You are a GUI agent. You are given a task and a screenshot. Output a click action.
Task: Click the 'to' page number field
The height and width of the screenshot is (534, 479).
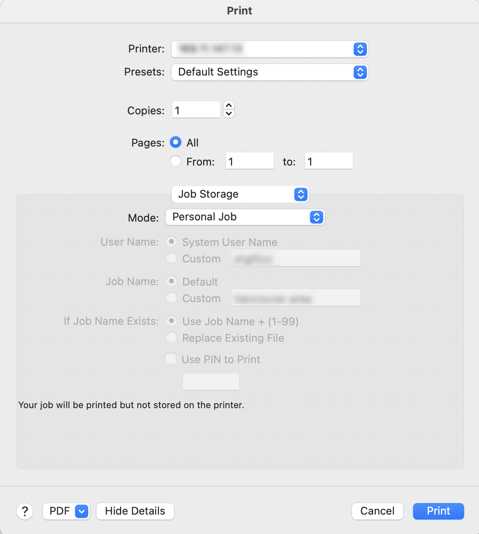(329, 161)
